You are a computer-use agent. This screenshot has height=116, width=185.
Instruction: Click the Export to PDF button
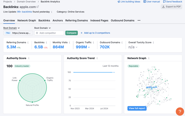tap(171, 7)
